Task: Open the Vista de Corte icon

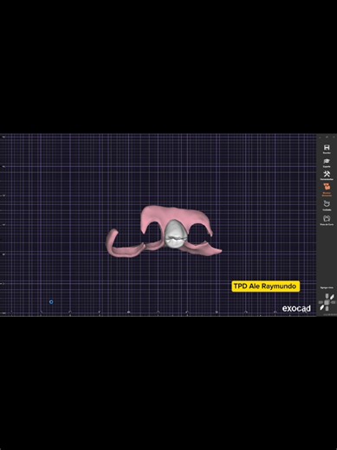Action: tap(327, 219)
